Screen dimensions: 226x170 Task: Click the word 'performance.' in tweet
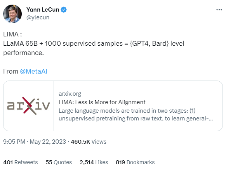(24, 53)
